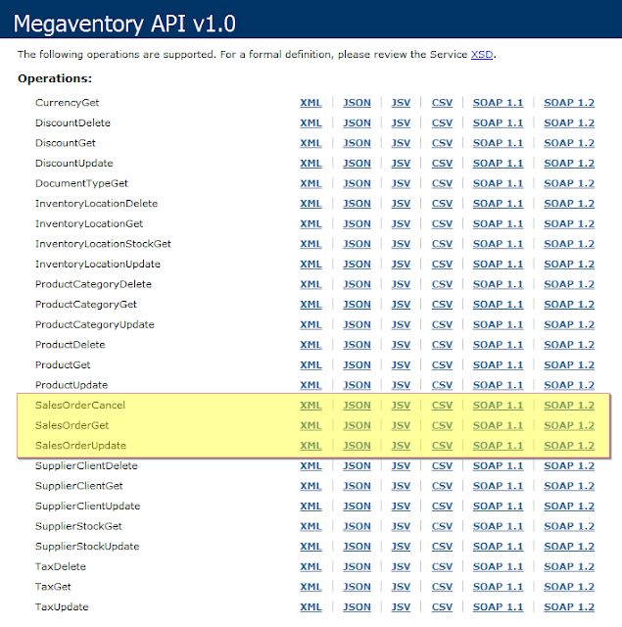Open JSV link for SalesOrderGet
The width and height of the screenshot is (622, 627).
(x=401, y=425)
